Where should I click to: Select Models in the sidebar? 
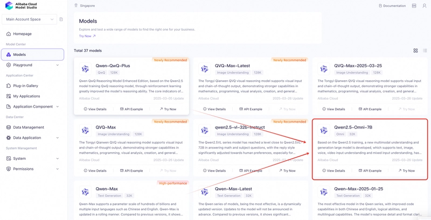(32, 54)
